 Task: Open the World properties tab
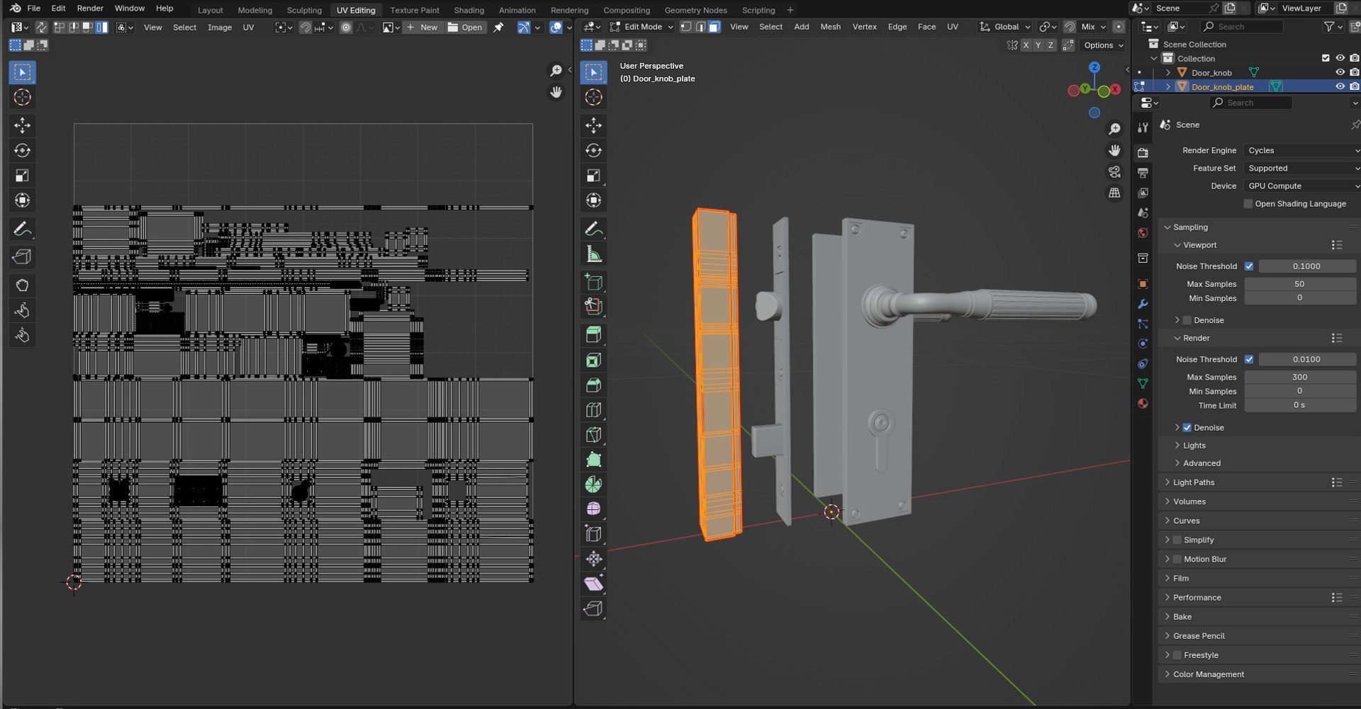click(1143, 233)
